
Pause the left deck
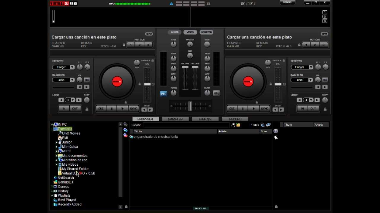pyautogui.click(x=112, y=109)
